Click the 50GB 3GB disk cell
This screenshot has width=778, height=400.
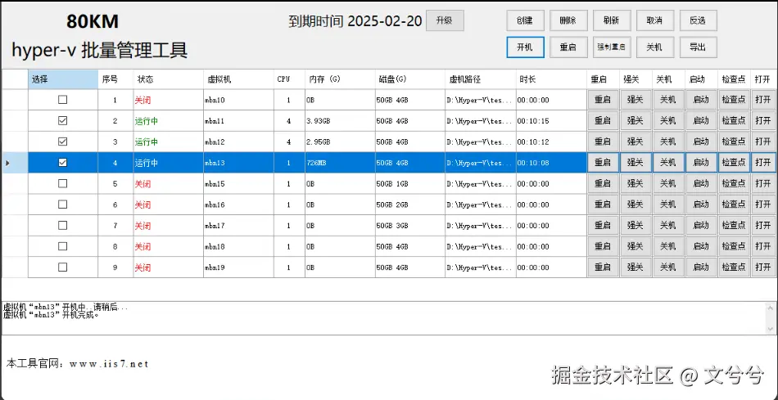click(x=410, y=226)
